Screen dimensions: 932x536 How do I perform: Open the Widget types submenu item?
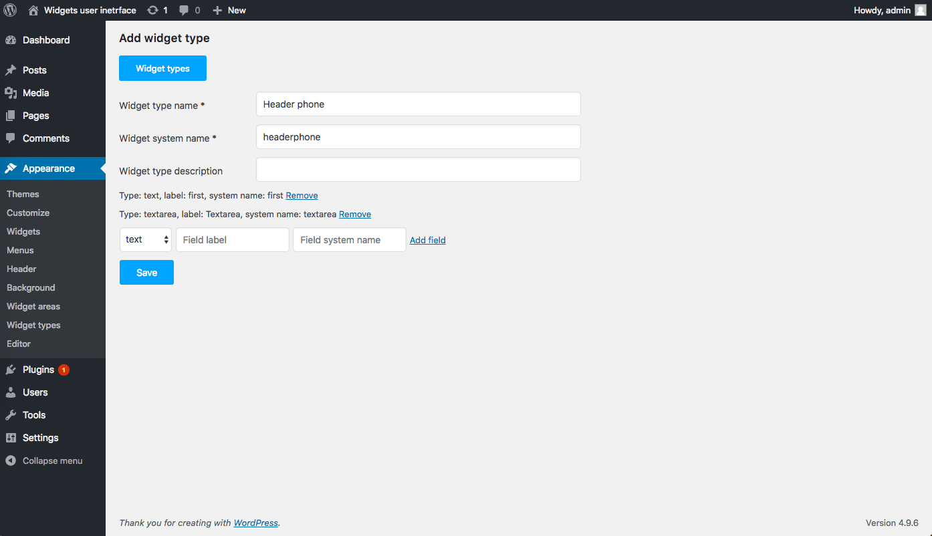coord(33,325)
